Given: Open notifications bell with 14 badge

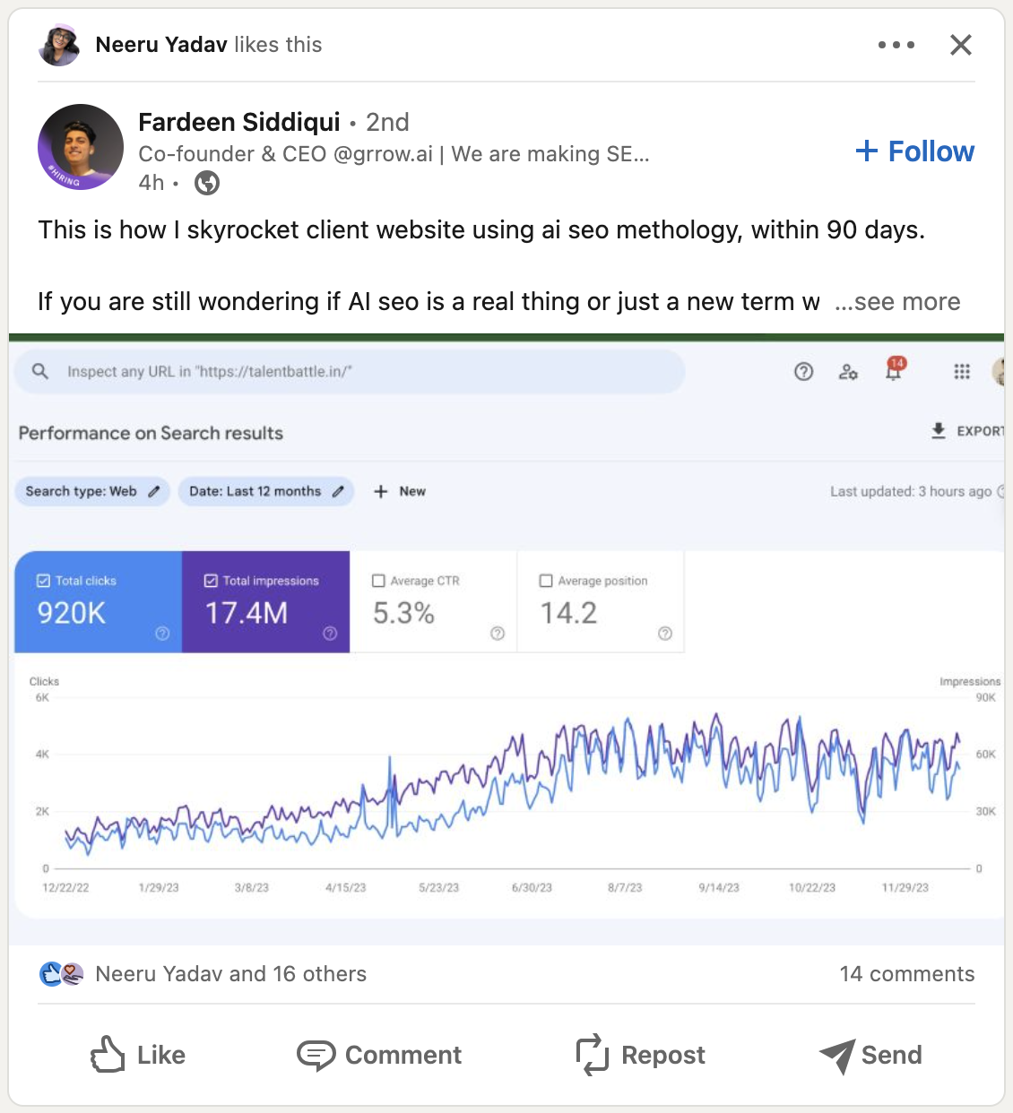Looking at the screenshot, I should pos(894,369).
